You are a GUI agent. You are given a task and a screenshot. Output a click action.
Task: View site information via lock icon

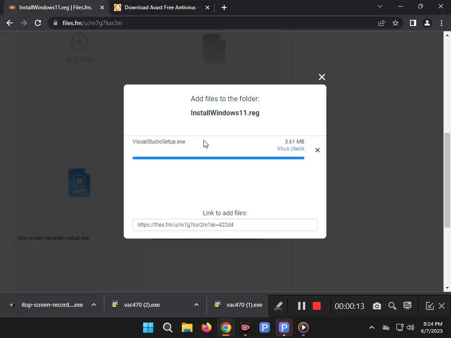[55, 23]
